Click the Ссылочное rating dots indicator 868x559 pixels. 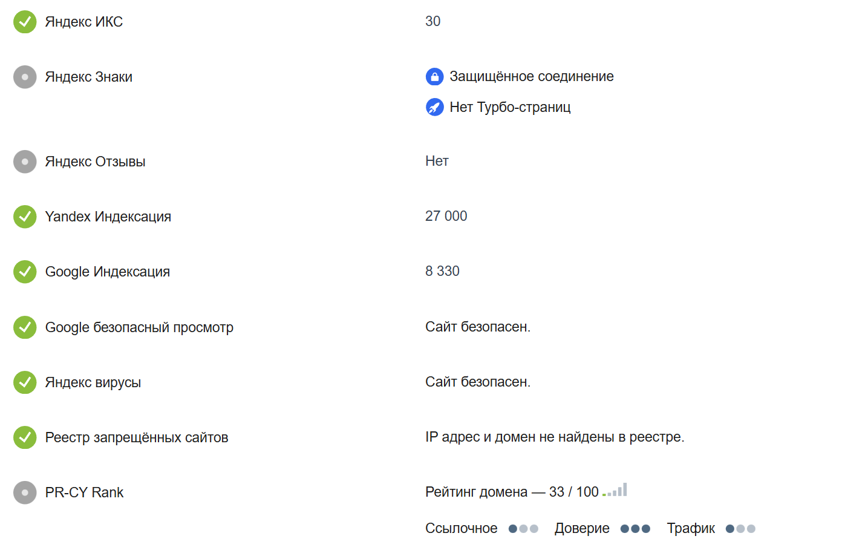(x=523, y=529)
